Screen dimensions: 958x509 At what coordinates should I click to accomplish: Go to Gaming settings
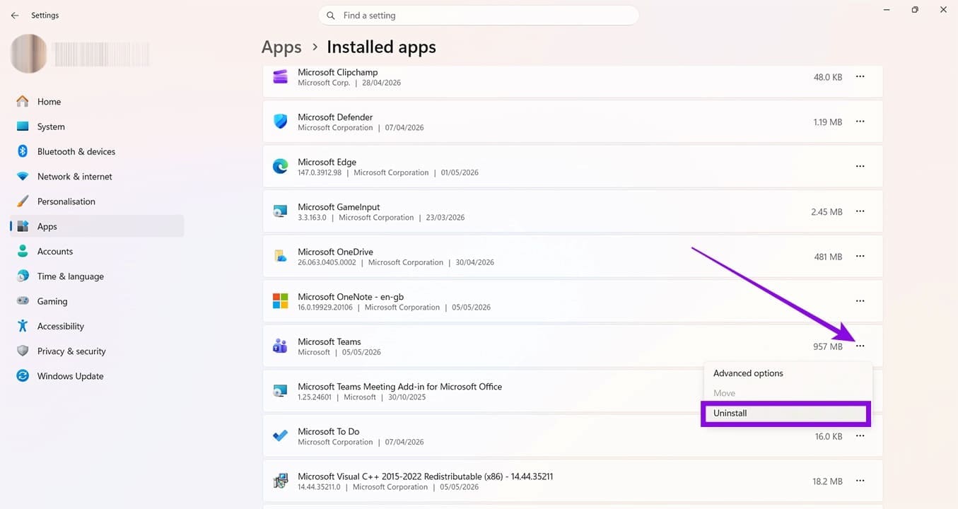(x=97, y=301)
